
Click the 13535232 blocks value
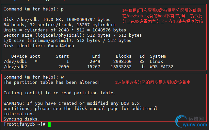tap(121, 67)
